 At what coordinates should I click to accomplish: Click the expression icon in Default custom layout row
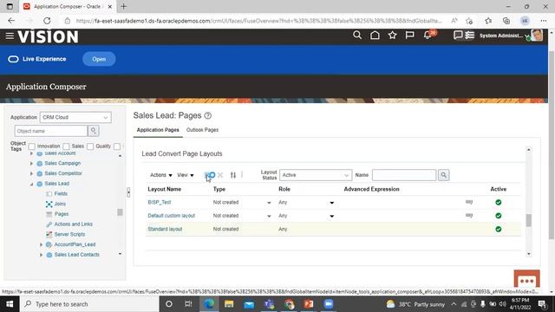tap(469, 216)
